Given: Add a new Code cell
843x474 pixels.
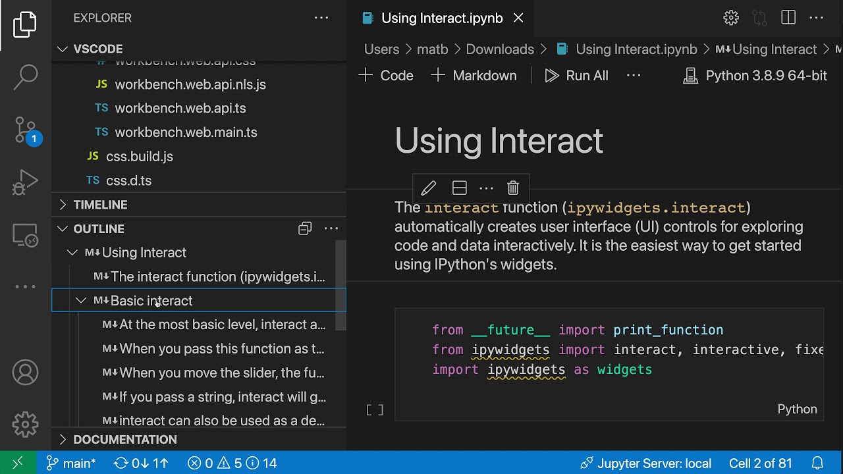Looking at the screenshot, I should [x=386, y=76].
